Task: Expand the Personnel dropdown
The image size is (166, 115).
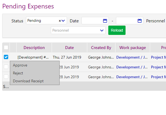Action: 102,30
